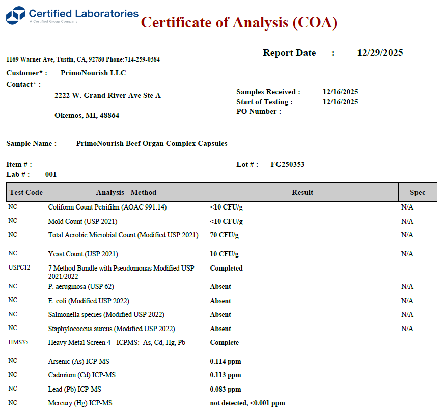The image size is (443, 417).
Task: Click the HMS35 Heavy Metal Screen row
Action: pos(117,343)
